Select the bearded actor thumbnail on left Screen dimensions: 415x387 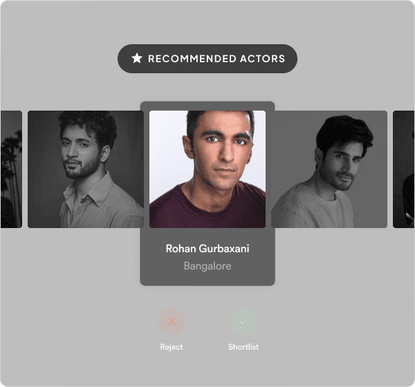coord(85,169)
